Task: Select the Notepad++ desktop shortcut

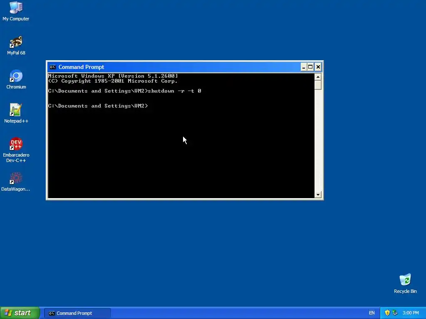Action: pyautogui.click(x=16, y=113)
